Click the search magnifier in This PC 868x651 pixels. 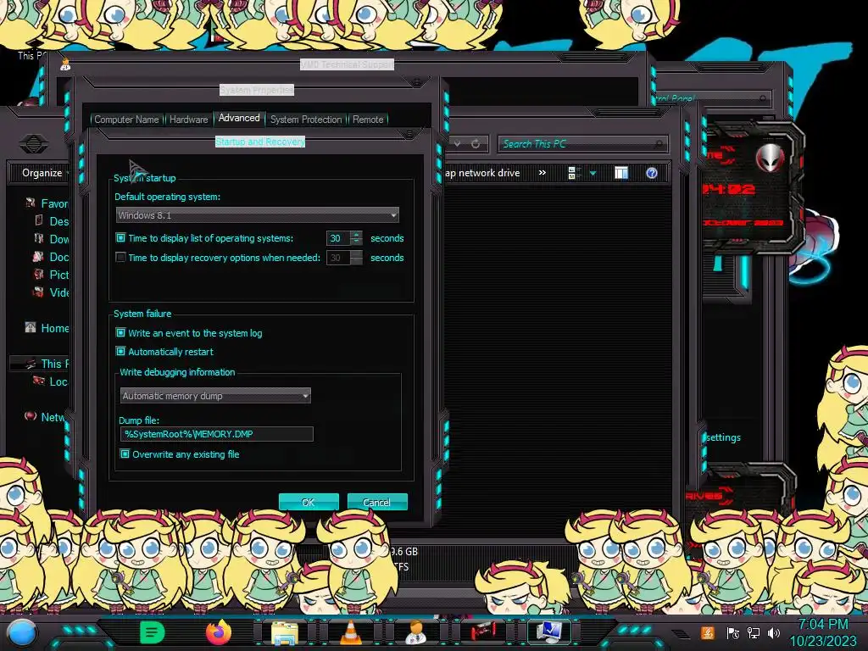659,144
